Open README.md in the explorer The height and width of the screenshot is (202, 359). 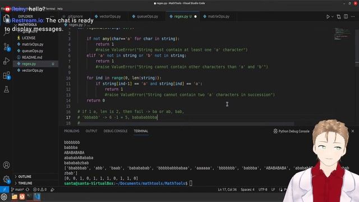tap(32, 57)
